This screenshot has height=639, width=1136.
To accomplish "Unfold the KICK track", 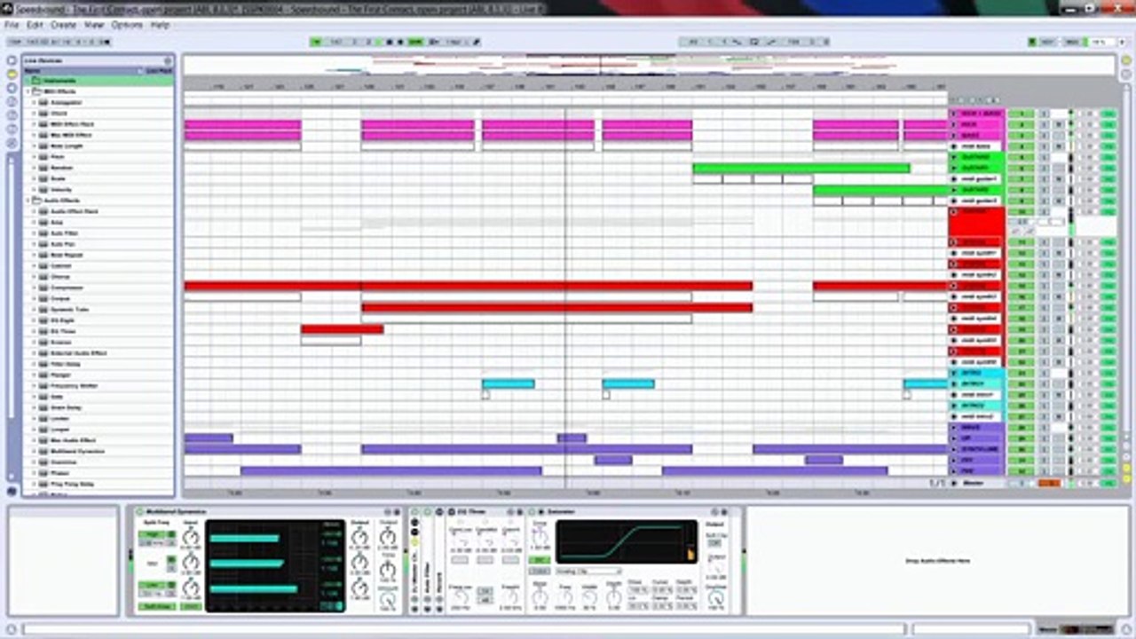I will (x=954, y=124).
